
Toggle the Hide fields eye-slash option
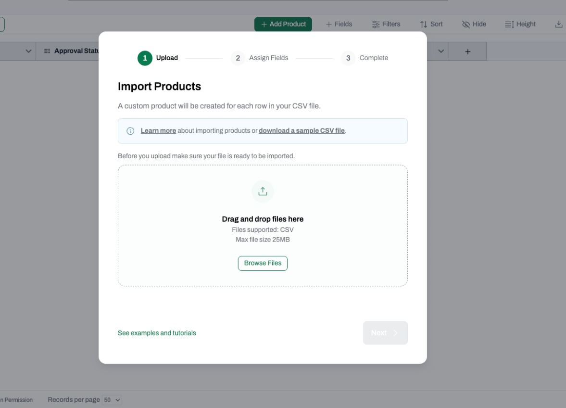click(x=474, y=24)
